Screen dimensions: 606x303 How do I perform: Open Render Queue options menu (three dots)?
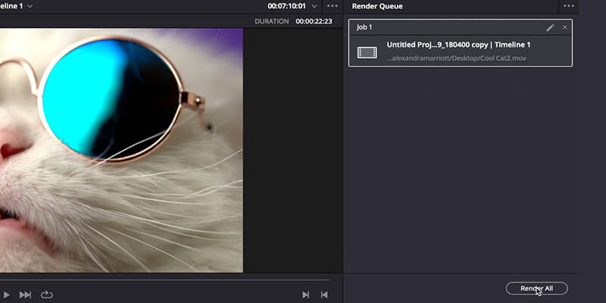569,6
